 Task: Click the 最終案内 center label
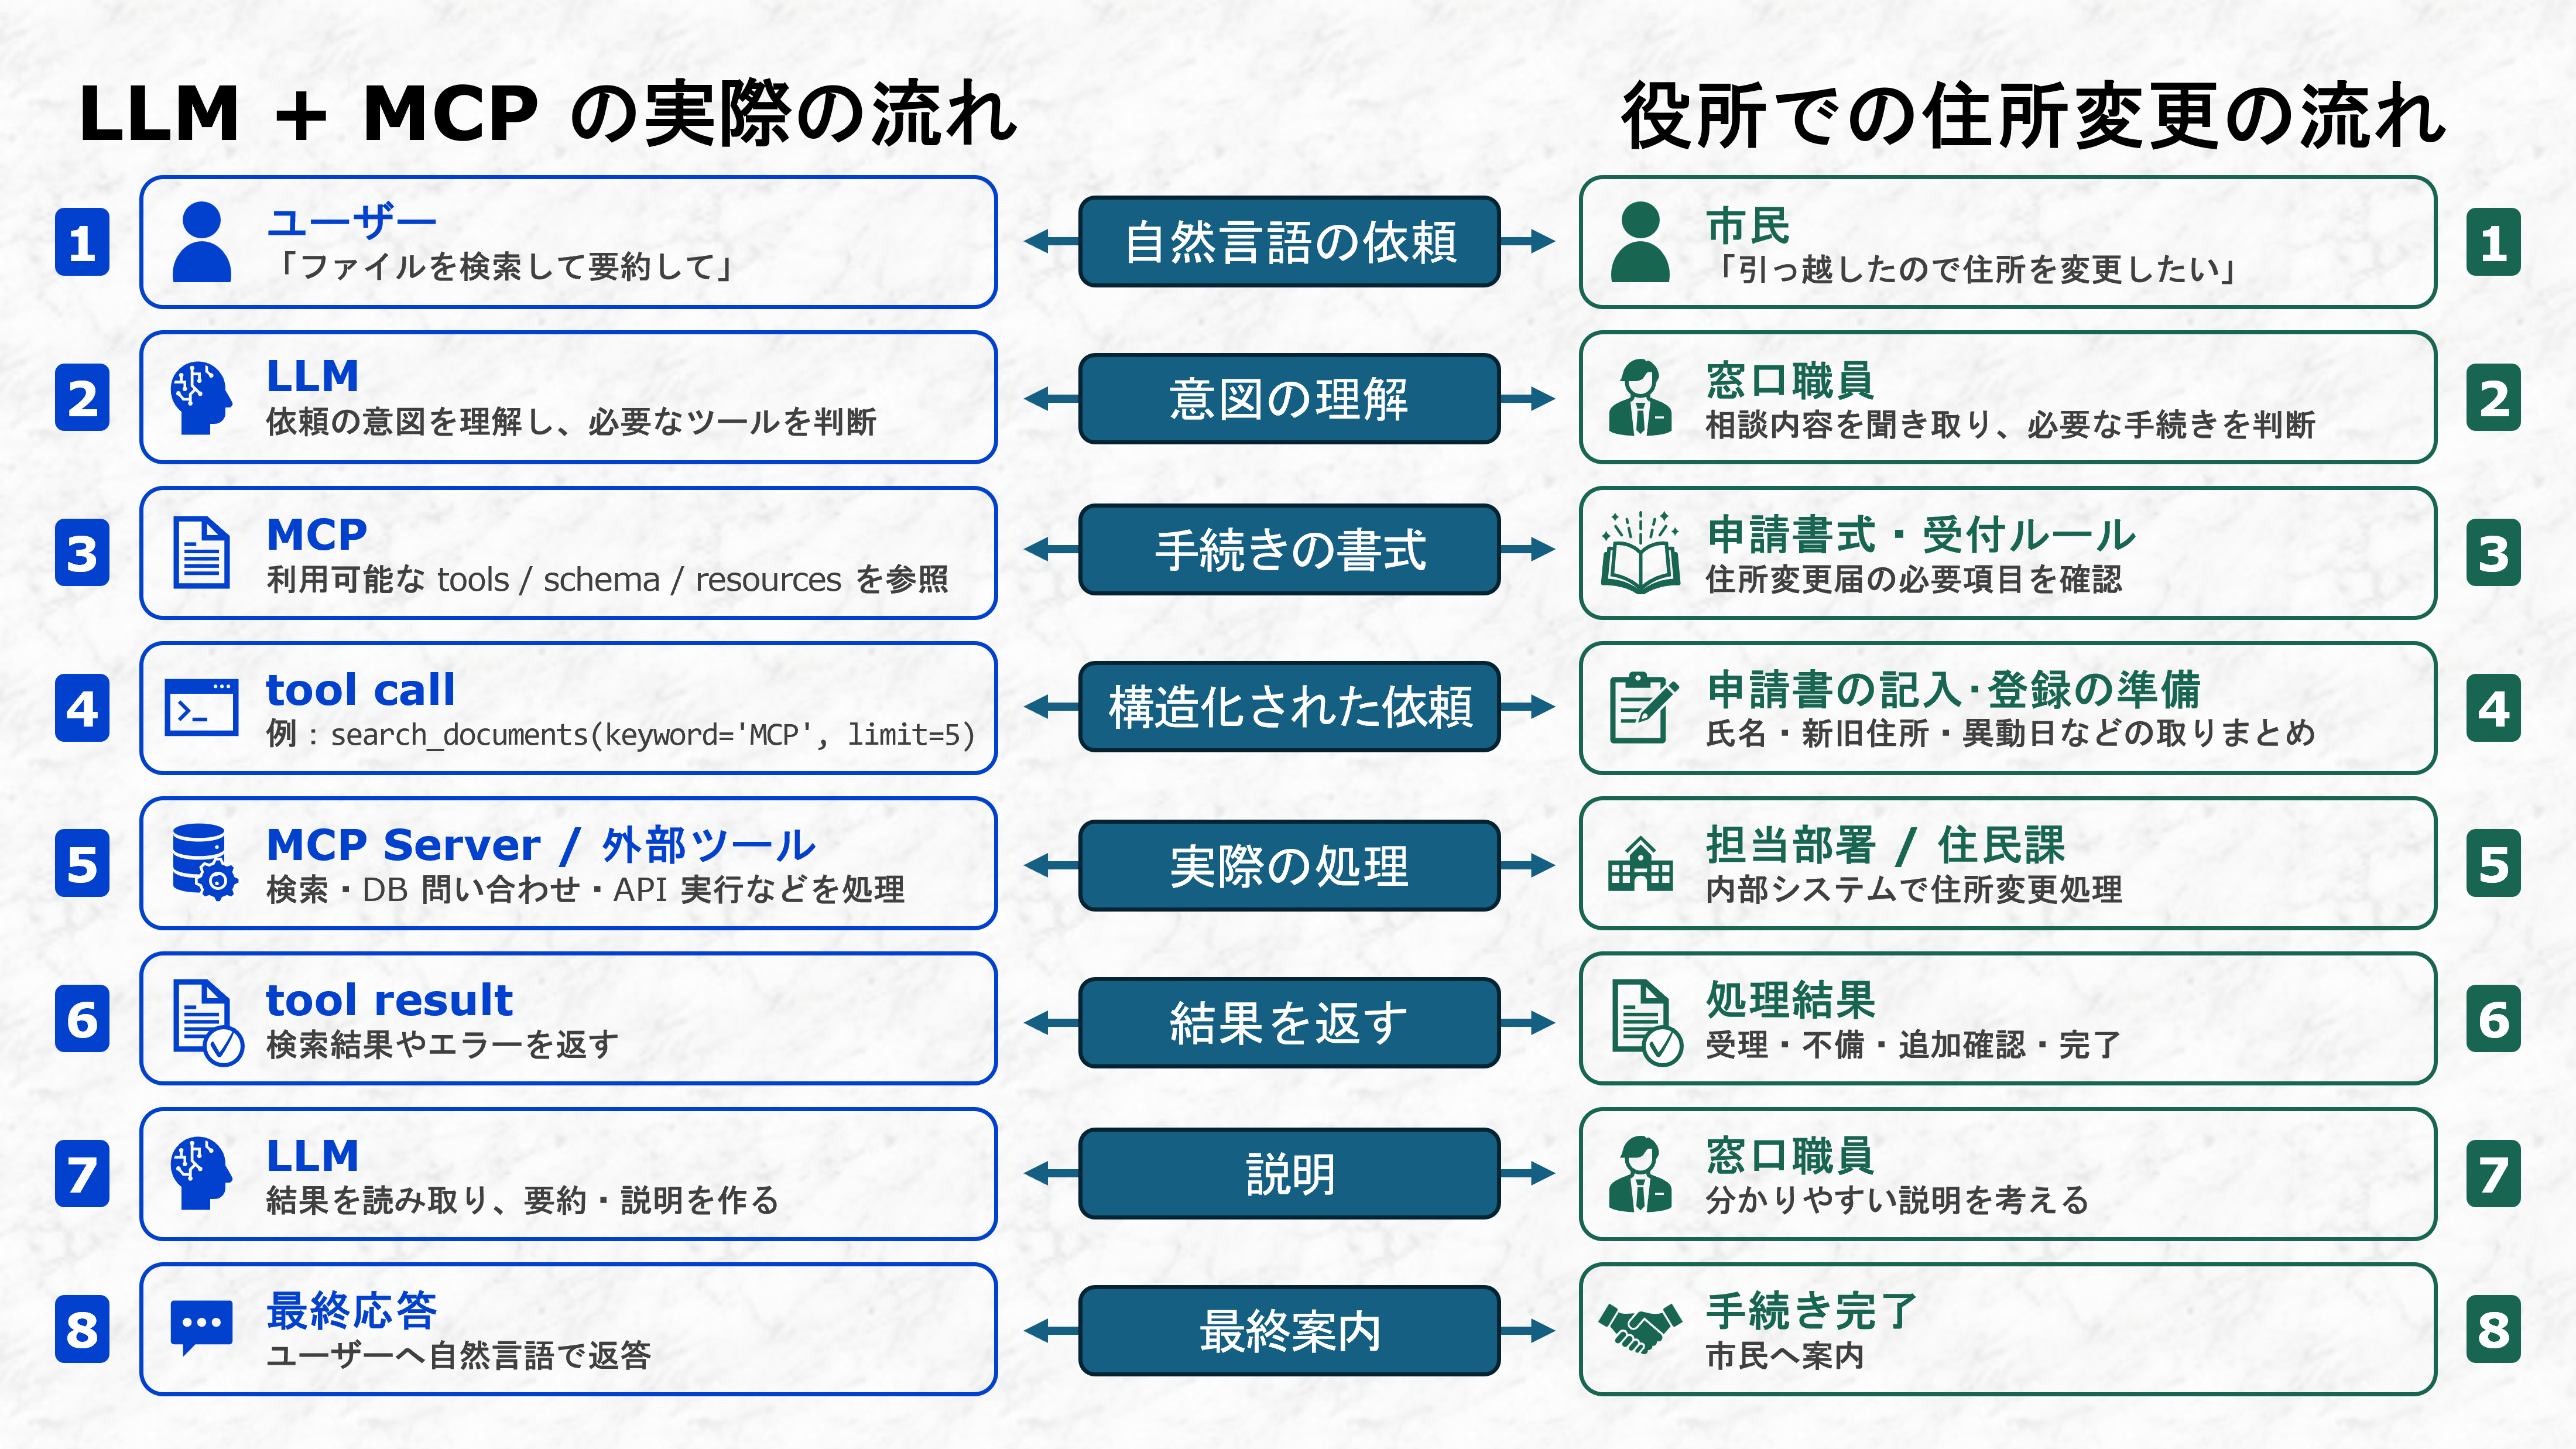(x=1289, y=1331)
